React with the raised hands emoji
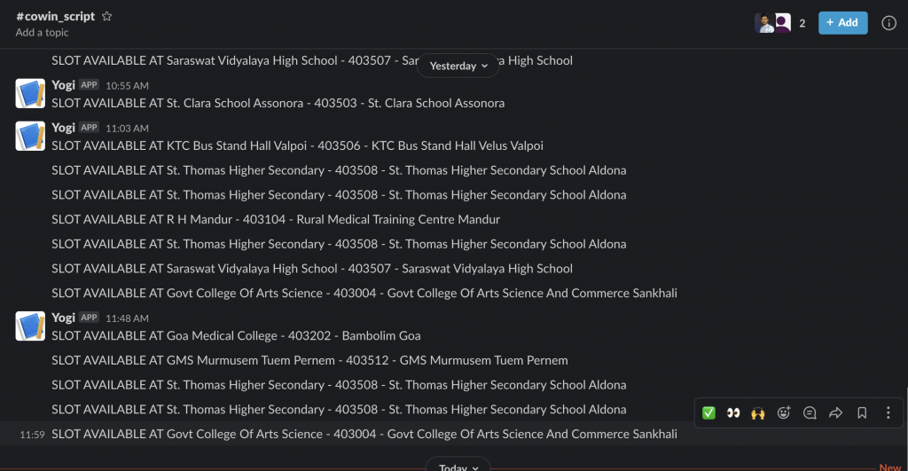The width and height of the screenshot is (908, 471). (758, 413)
